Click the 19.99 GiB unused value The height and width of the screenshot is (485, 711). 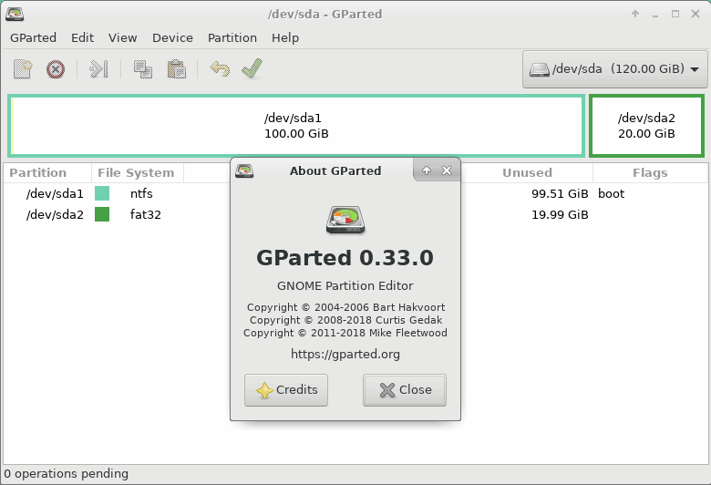pyautogui.click(x=560, y=214)
